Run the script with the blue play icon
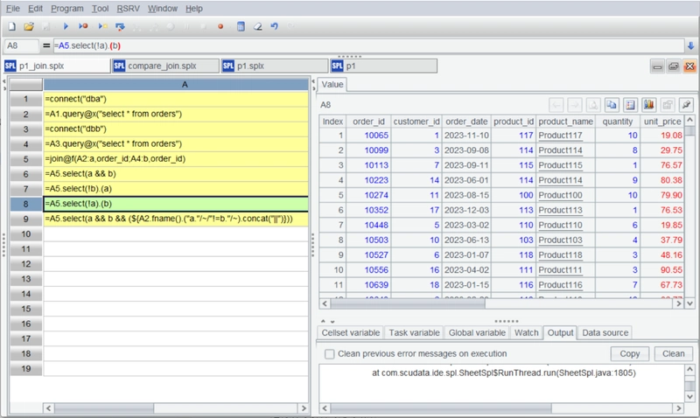Screen dimensions: 700x418 click(x=66, y=26)
